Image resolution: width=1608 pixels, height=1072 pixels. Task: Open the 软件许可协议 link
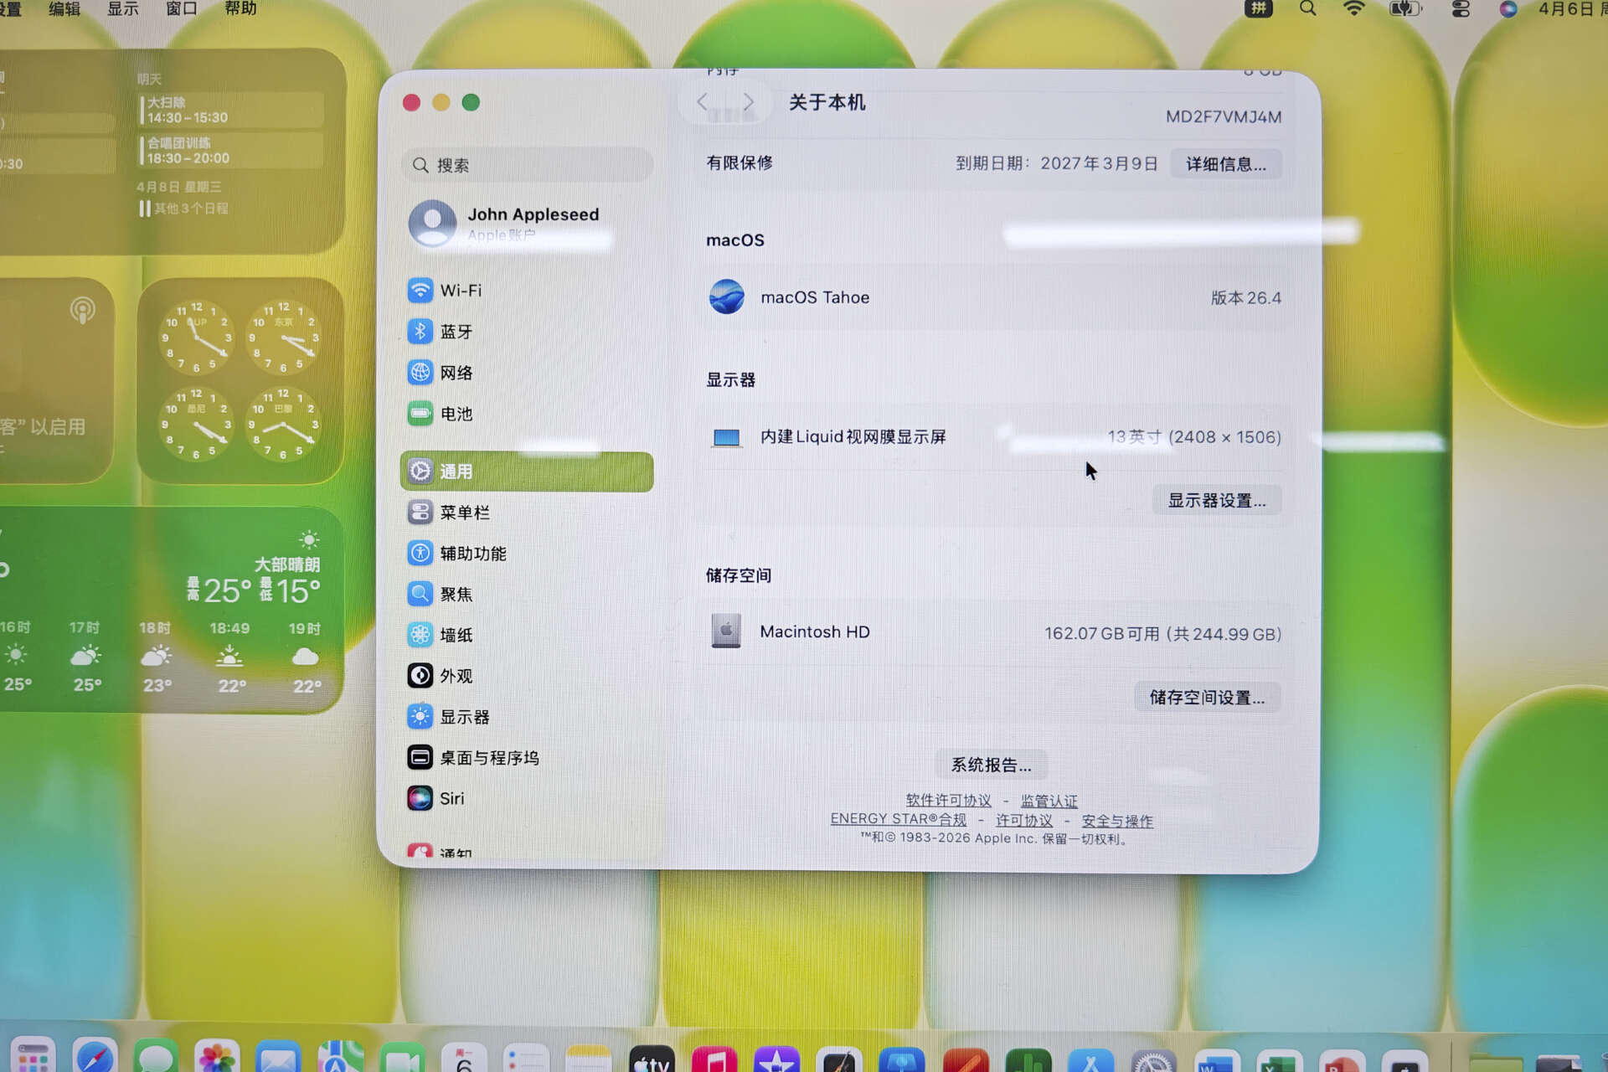click(x=948, y=801)
